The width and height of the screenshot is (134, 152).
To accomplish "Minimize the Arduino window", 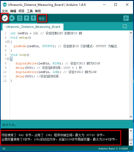I will pyautogui.click(x=104, y=5).
